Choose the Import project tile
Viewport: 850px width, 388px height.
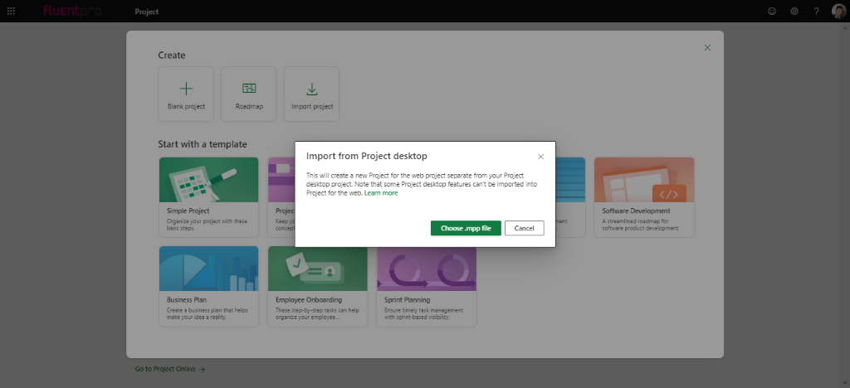tap(312, 95)
